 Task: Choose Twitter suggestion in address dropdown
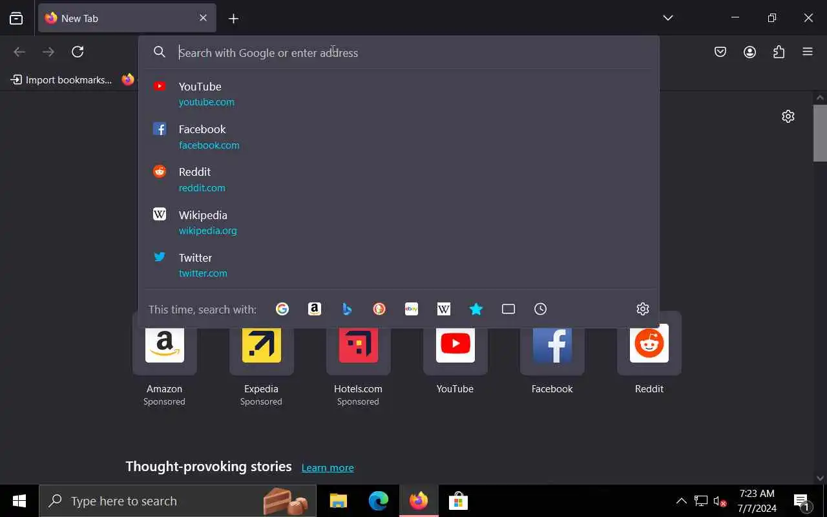tap(399, 265)
